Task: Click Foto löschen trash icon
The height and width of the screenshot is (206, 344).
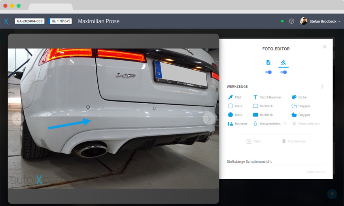Action: coord(284,141)
